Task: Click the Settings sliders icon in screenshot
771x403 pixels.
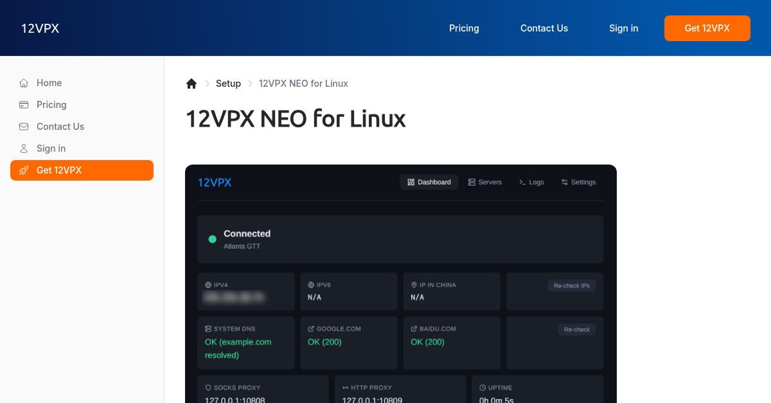Action: [565, 183]
